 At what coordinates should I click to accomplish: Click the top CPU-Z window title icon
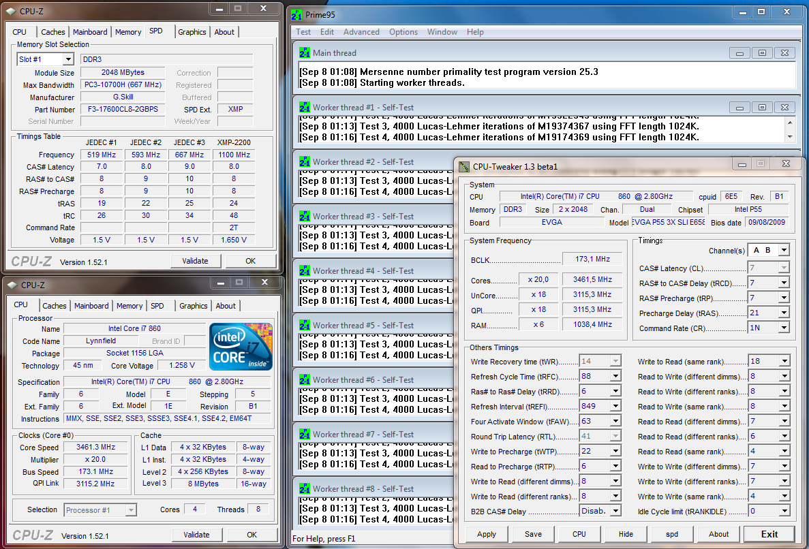click(12, 11)
